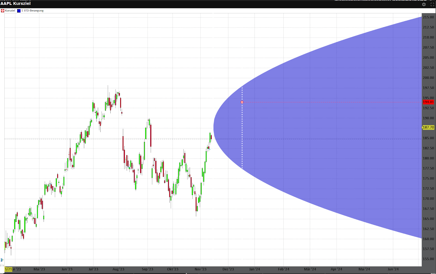The width and height of the screenshot is (436, 274).
Task: Click the Apr '24 date axis label
Action: pos(336,269)
